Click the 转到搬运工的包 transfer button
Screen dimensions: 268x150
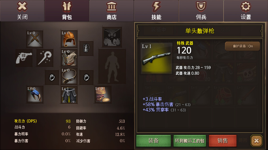point(190,141)
